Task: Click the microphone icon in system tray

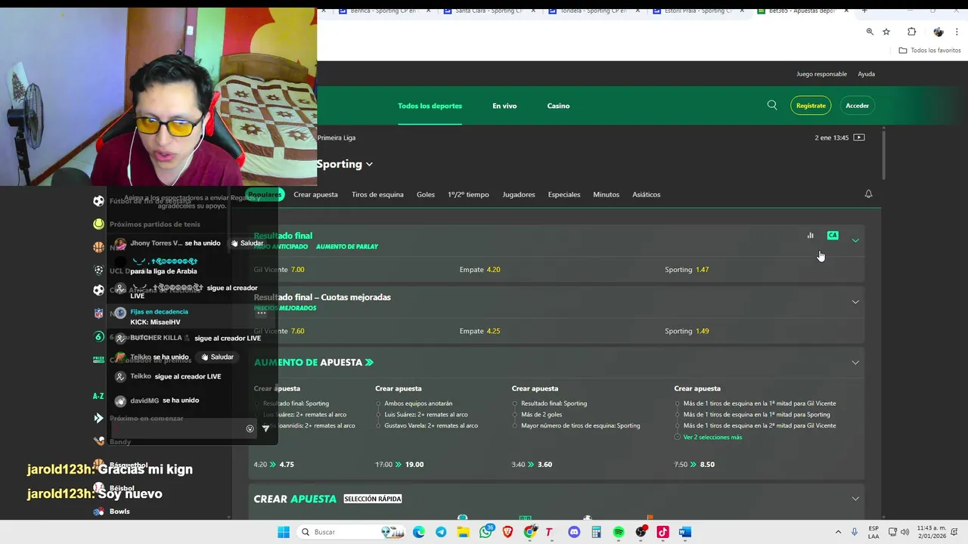Action: click(855, 532)
